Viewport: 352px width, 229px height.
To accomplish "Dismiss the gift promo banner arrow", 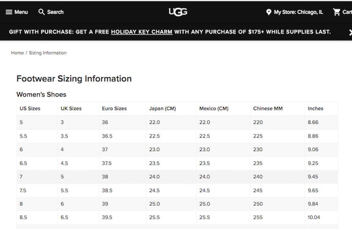I will click(350, 32).
